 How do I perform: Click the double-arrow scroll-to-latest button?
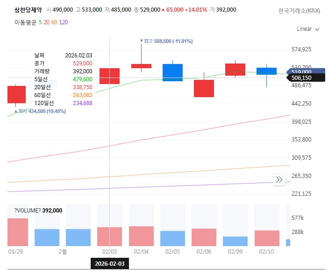tap(279, 179)
